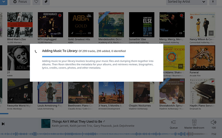Viewport: 222px width, 138px height.
Task: Open Chopin: Nocturnes album cover
Action: pos(142,93)
